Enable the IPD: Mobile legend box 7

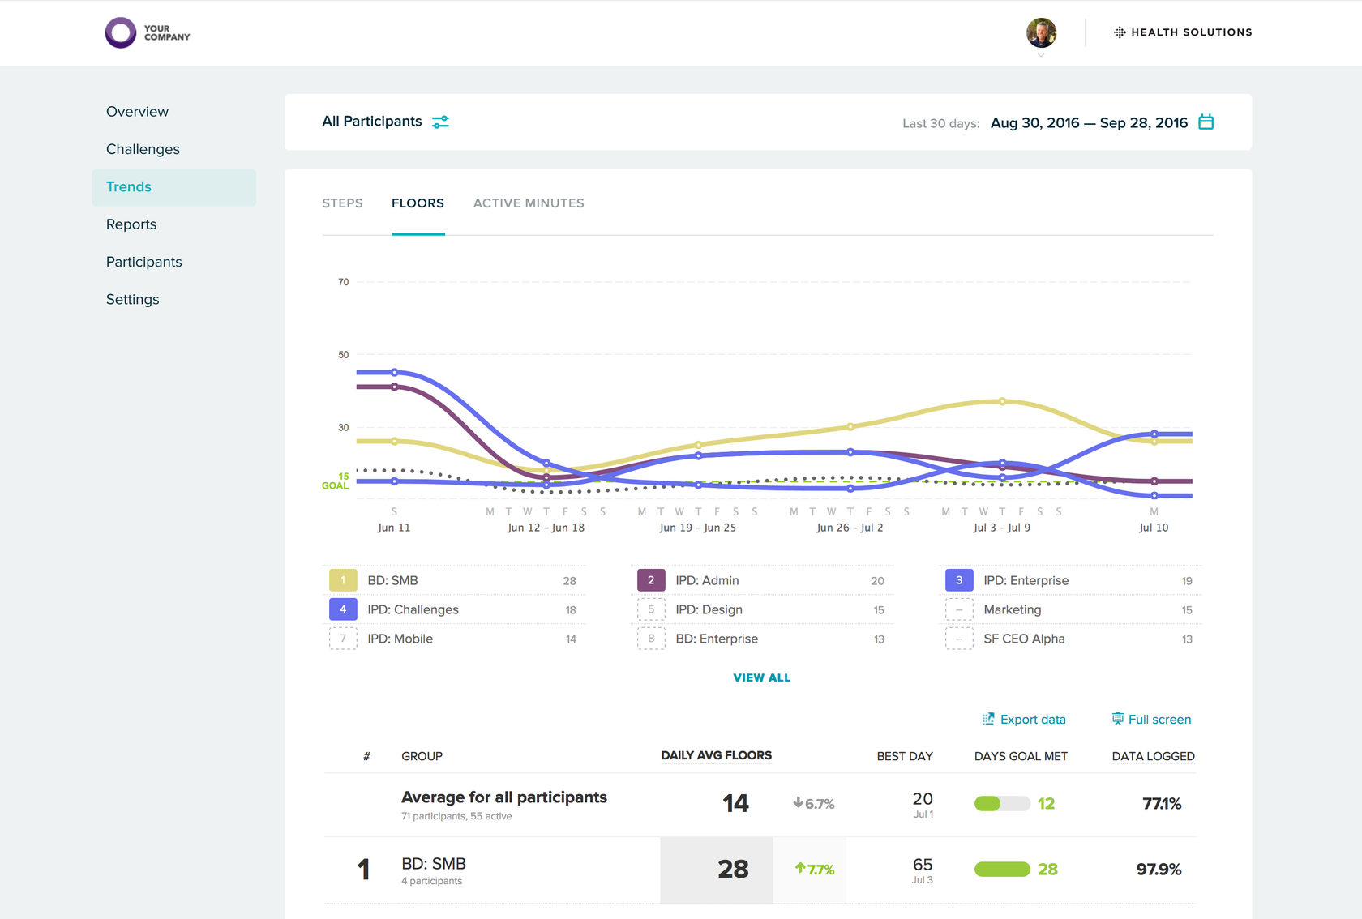(343, 639)
